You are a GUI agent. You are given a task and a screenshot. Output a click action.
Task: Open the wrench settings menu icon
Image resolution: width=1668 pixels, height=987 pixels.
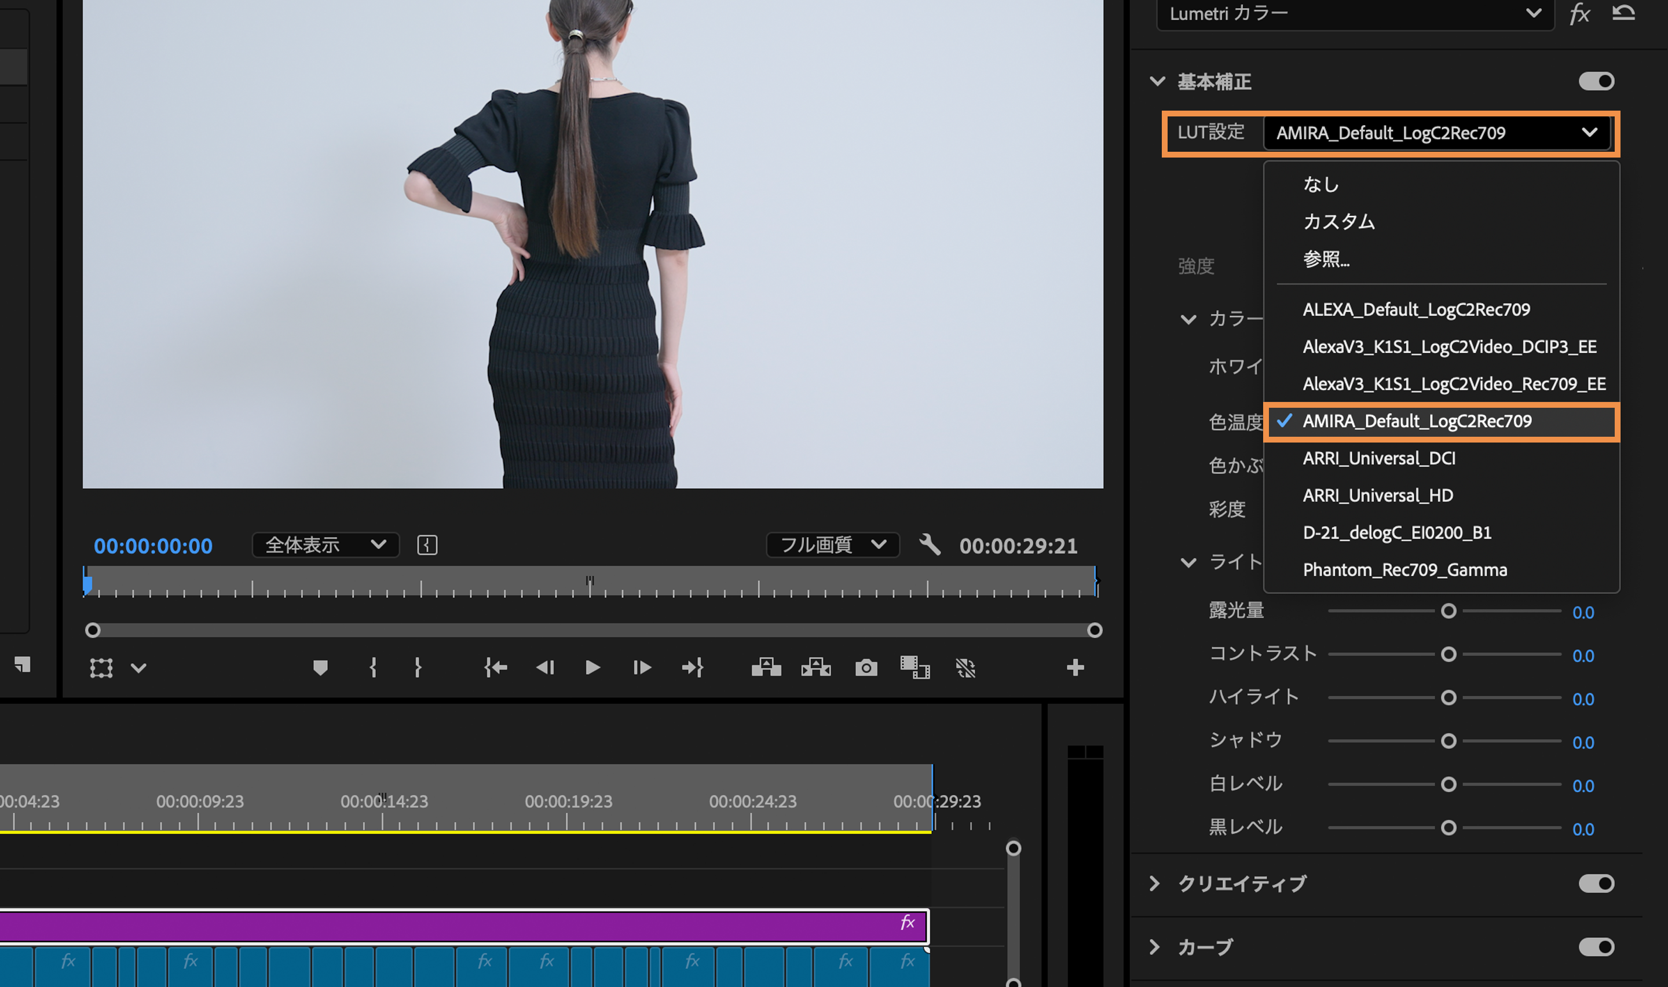pos(930,544)
